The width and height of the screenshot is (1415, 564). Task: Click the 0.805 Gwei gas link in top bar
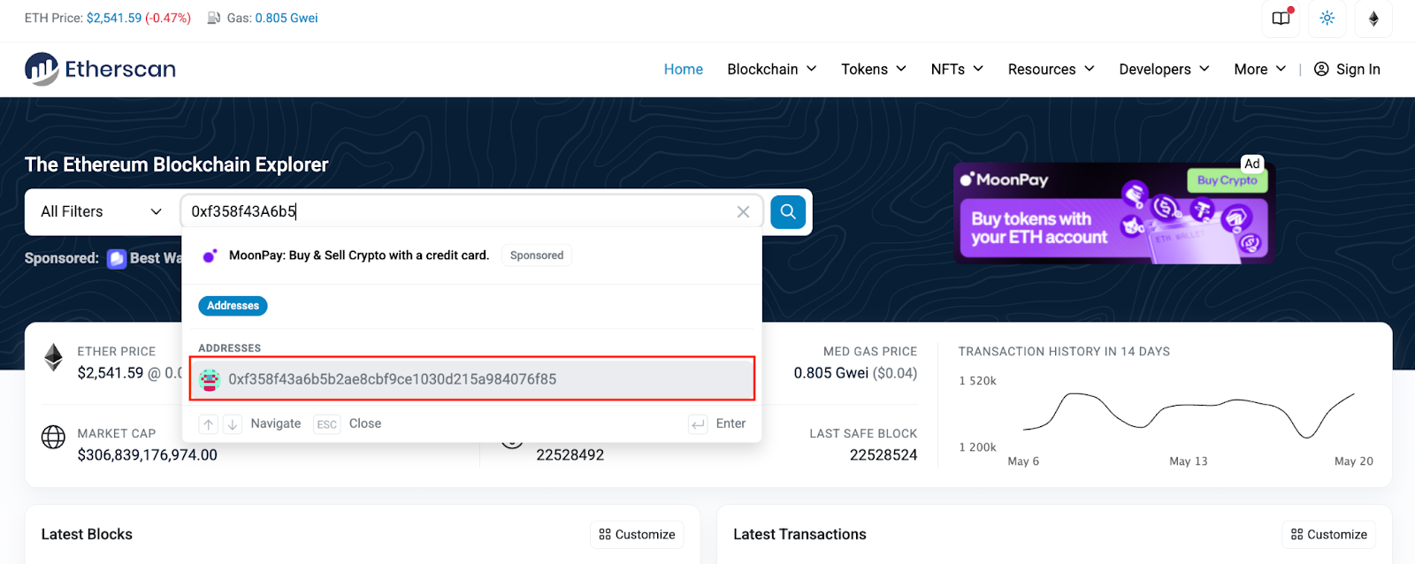[287, 18]
